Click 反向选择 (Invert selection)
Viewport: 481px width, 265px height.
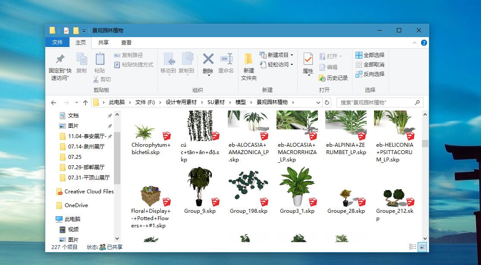pyautogui.click(x=370, y=74)
